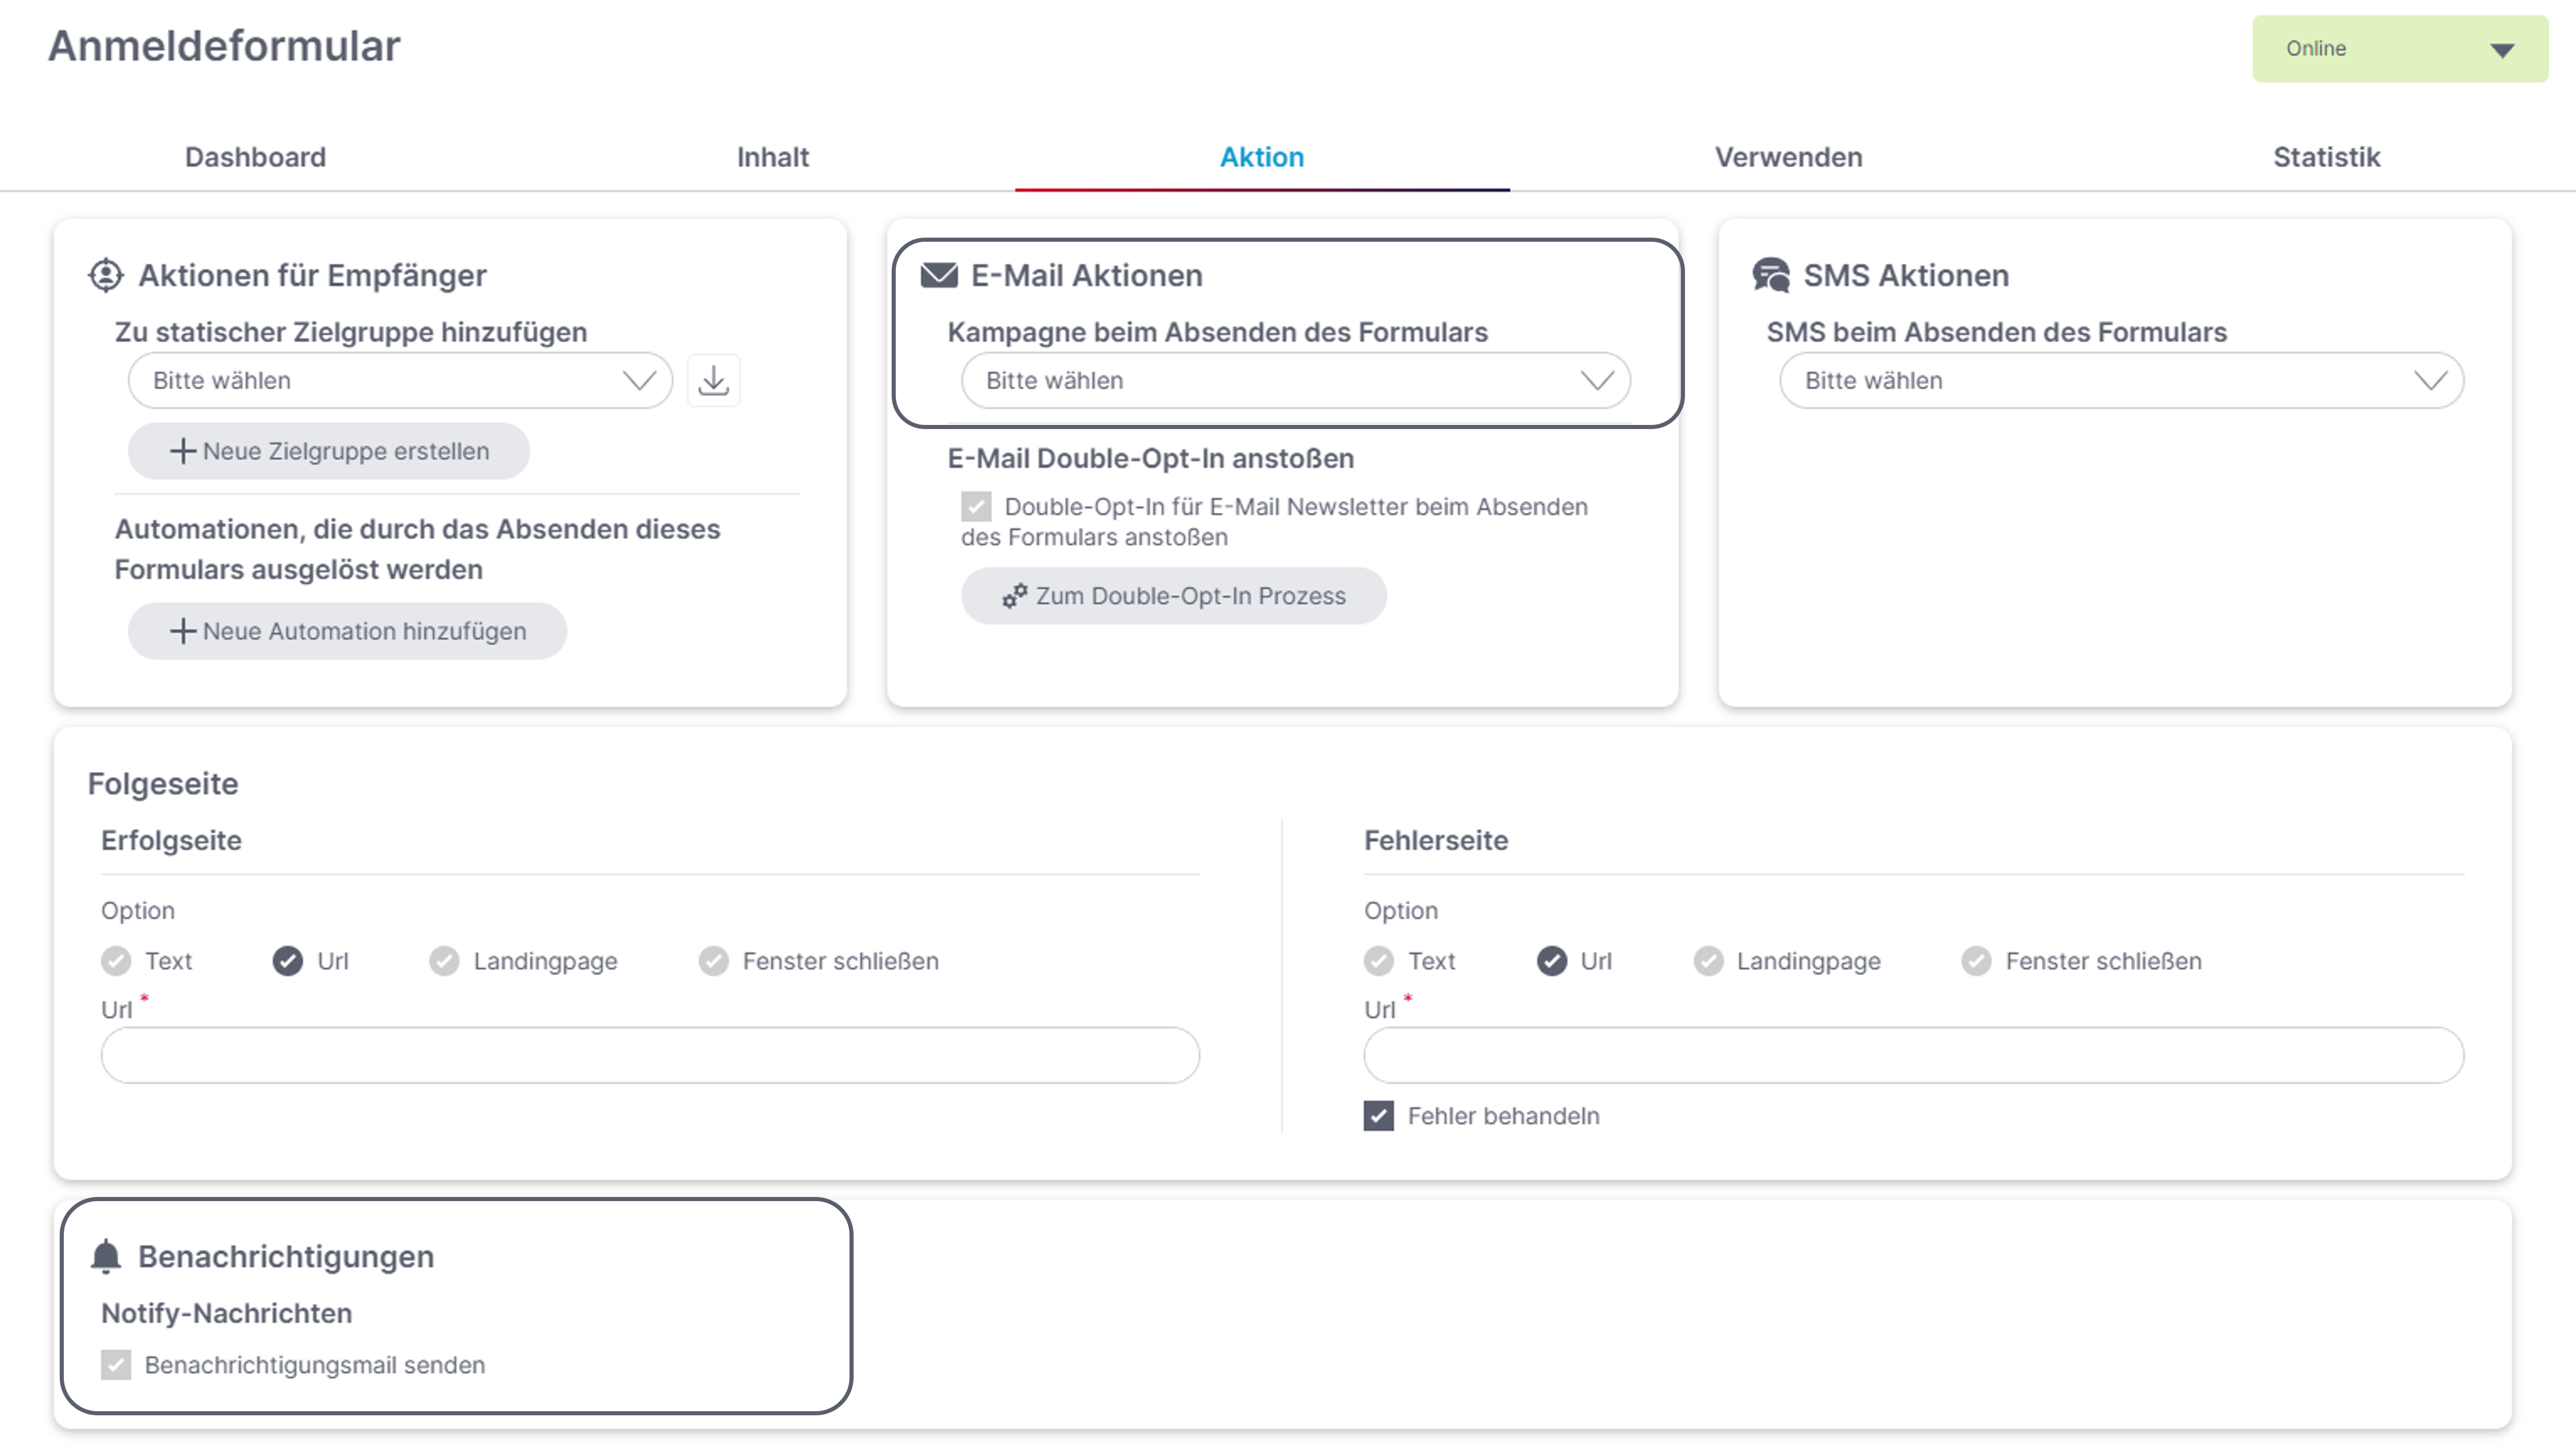Image resolution: width=2576 pixels, height=1444 pixels.
Task: Select Landingpage option under Fehlerseite
Action: point(1708,961)
